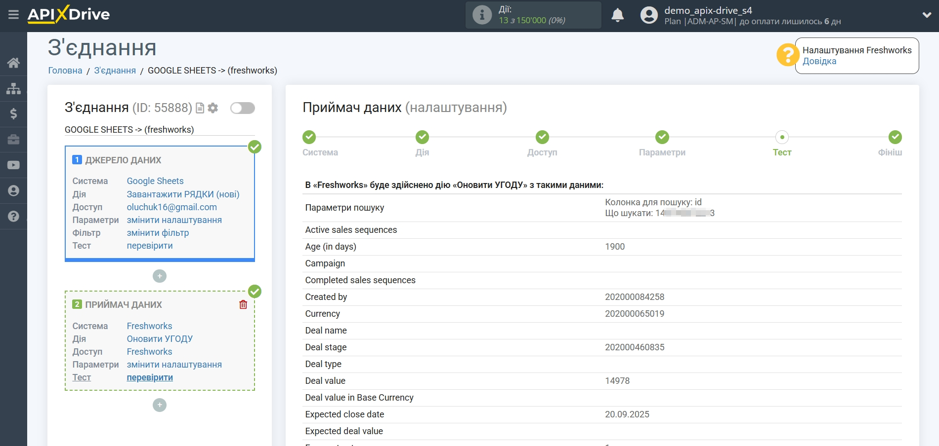Add a step below the data receiver block
The image size is (939, 446).
point(159,405)
